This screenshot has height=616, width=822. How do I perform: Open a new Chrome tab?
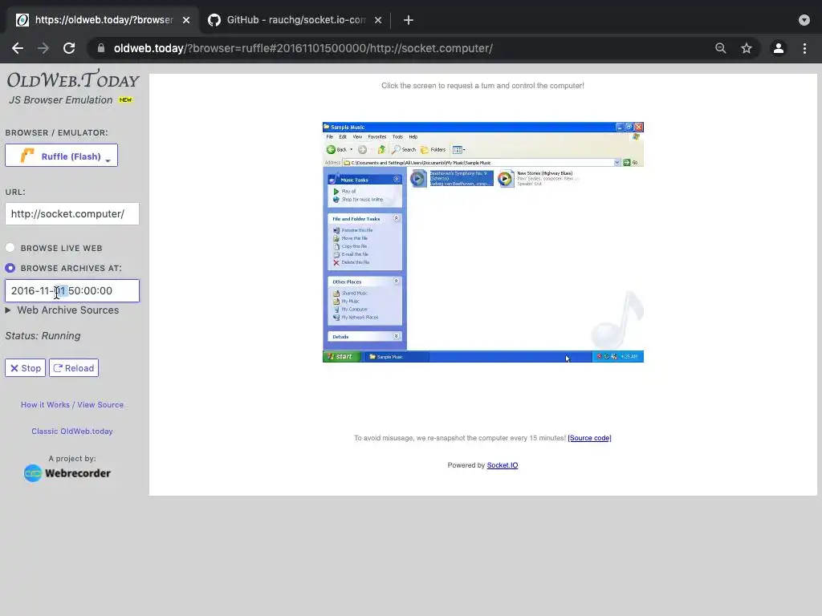[x=409, y=20]
